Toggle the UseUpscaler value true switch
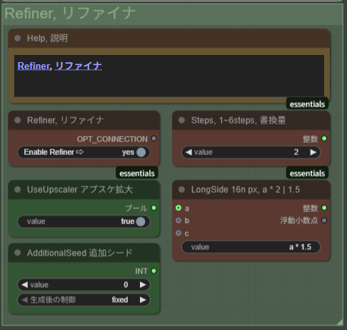The image size is (347, 330). coord(84,221)
